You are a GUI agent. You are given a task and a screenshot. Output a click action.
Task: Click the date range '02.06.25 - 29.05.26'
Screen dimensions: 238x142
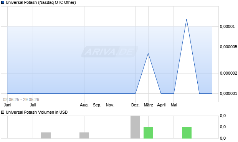(21, 100)
